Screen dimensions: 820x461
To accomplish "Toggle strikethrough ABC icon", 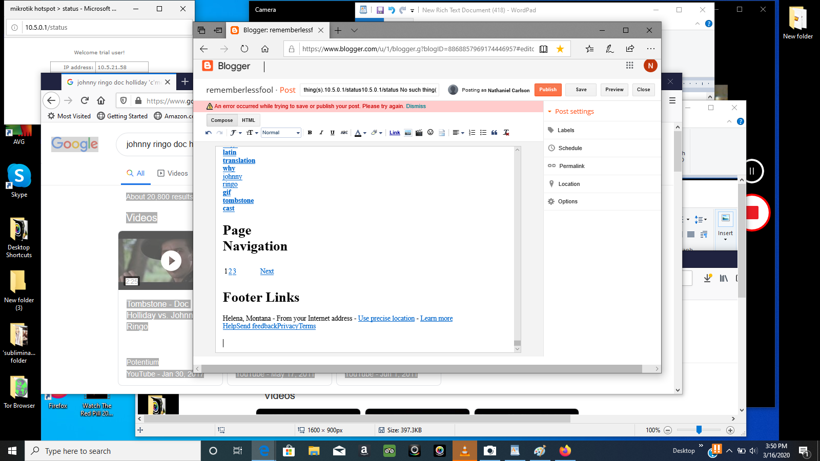I will 344,133.
